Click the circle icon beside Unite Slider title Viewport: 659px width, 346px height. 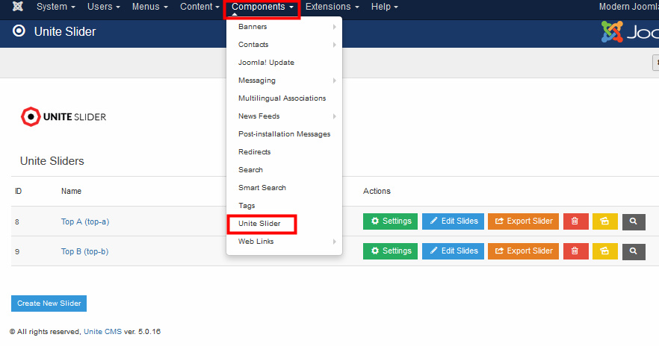19,31
